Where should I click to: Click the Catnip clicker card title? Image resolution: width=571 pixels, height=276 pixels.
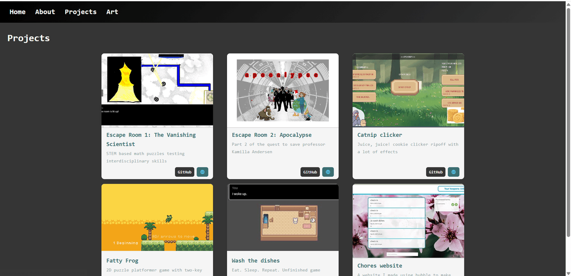[x=380, y=135]
